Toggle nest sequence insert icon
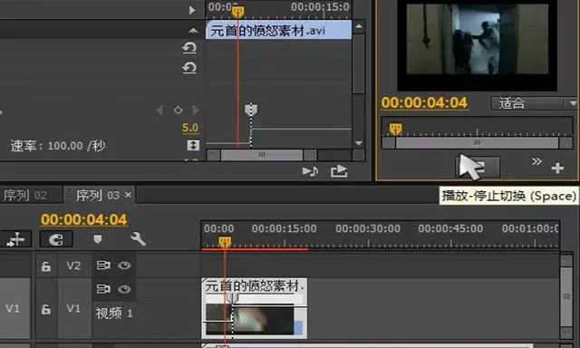Image resolution: width=580 pixels, height=348 pixels. (x=15, y=239)
